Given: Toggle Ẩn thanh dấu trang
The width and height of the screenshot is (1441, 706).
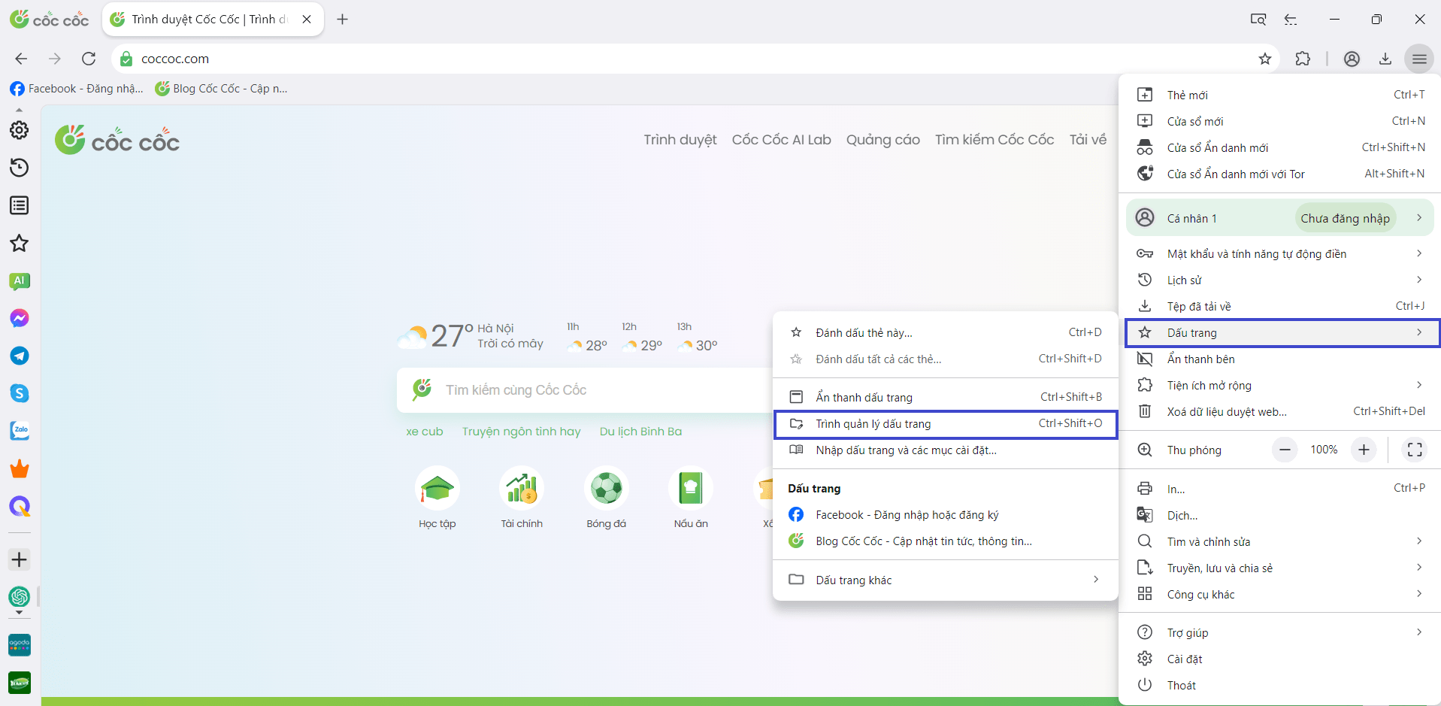Looking at the screenshot, I should pyautogui.click(x=946, y=397).
